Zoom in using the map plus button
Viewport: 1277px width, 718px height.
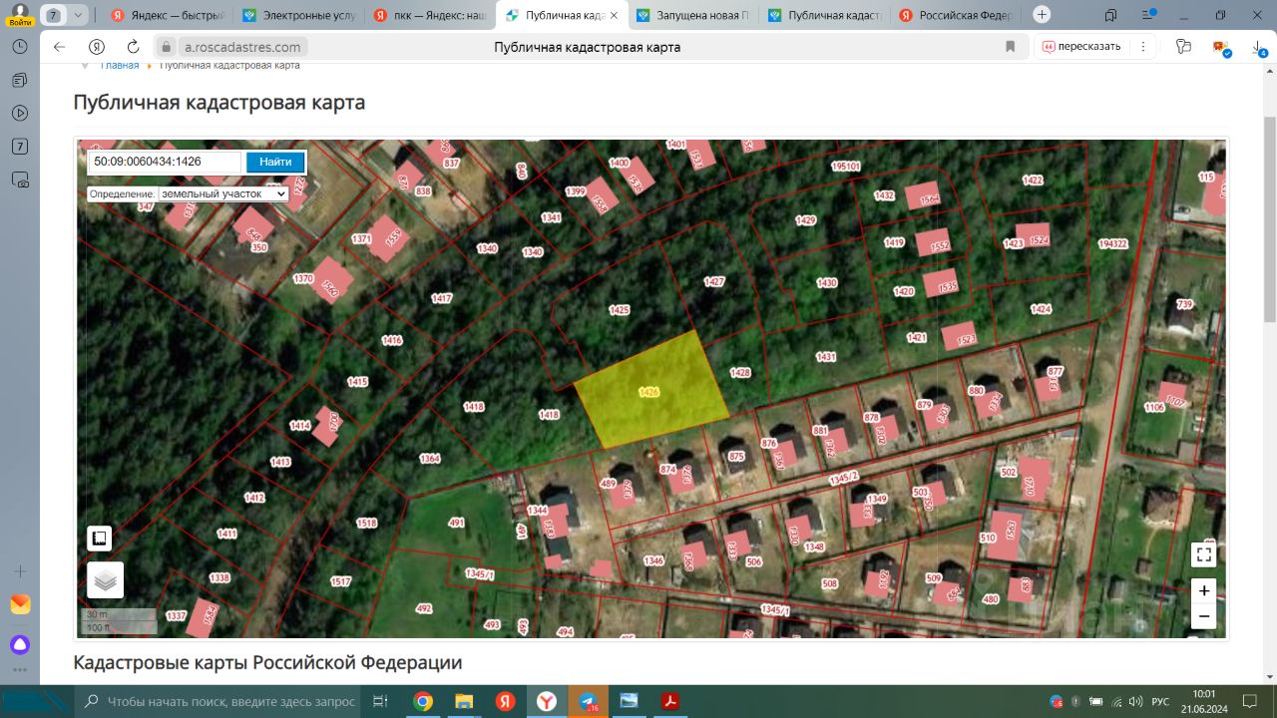tap(1204, 590)
